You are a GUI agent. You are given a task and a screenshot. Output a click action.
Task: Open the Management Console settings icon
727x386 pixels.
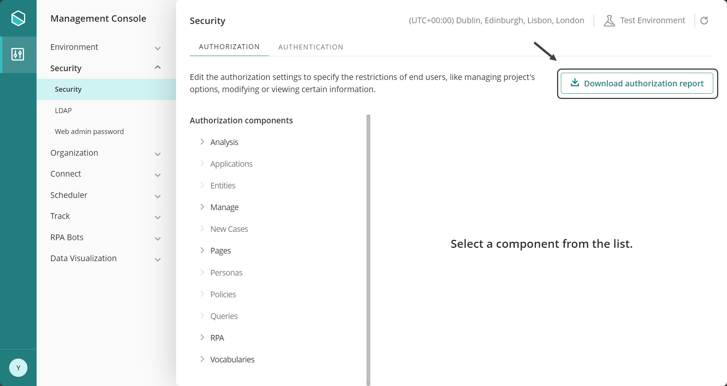[18, 54]
